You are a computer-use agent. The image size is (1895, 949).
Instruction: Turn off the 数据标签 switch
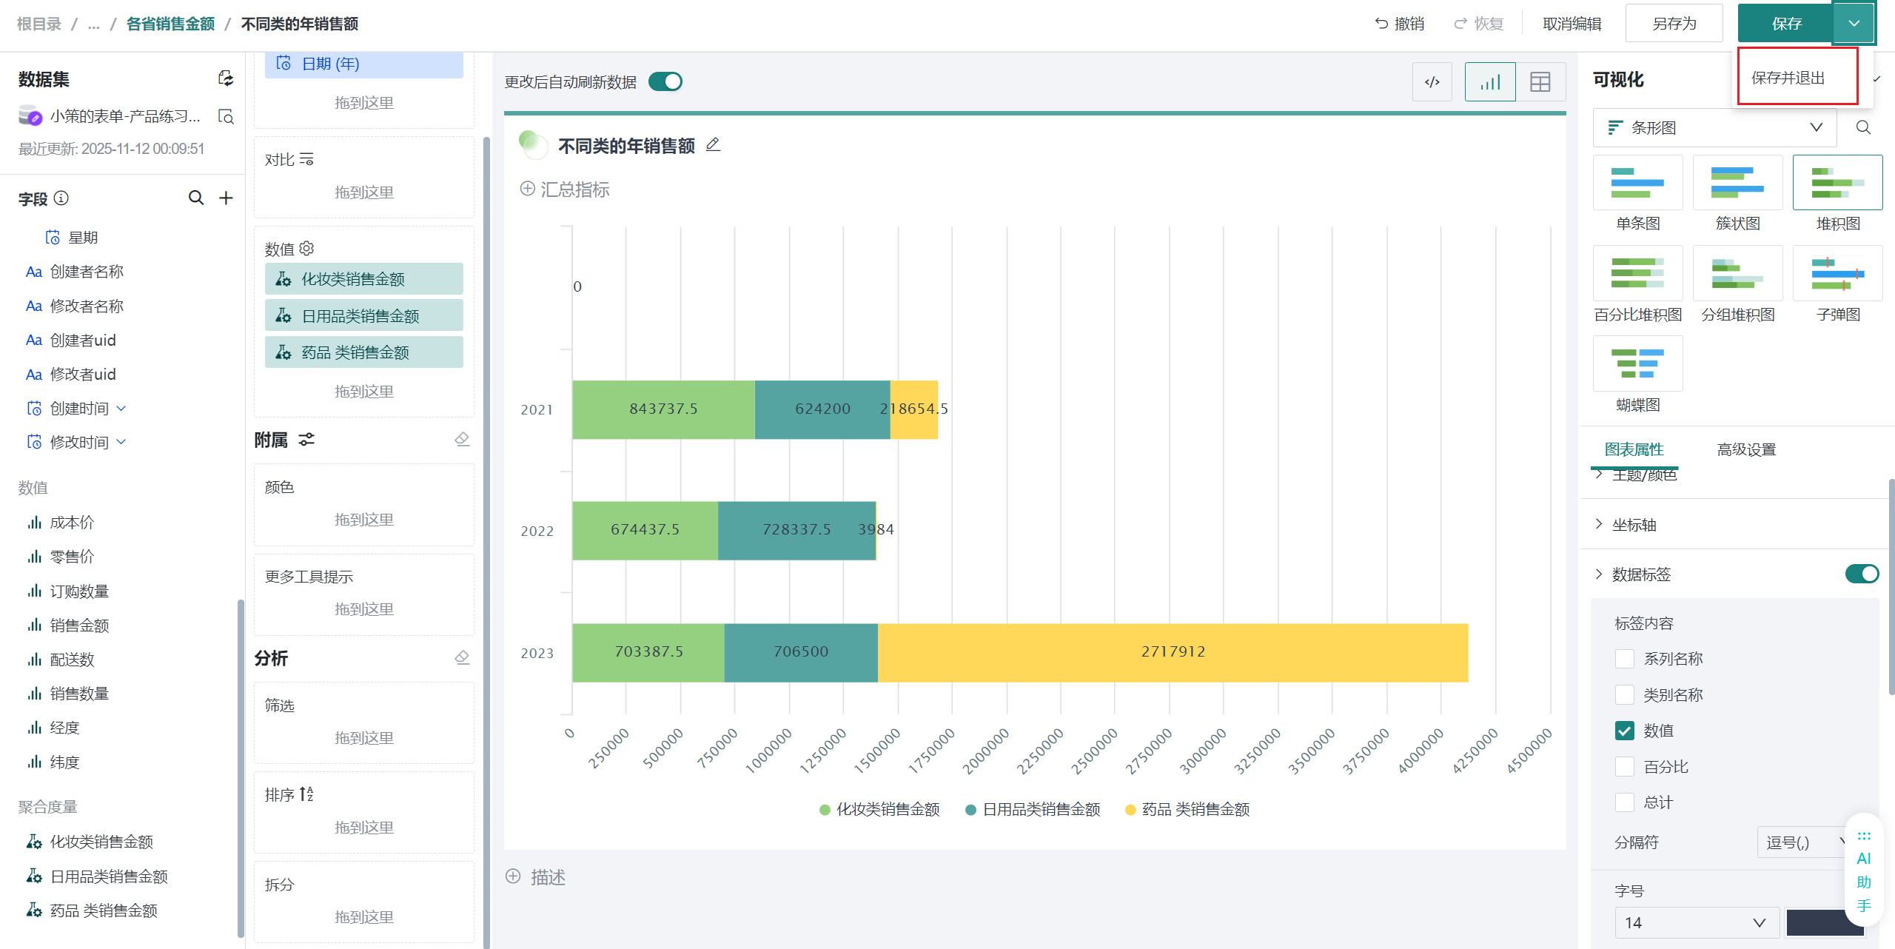point(1861,574)
